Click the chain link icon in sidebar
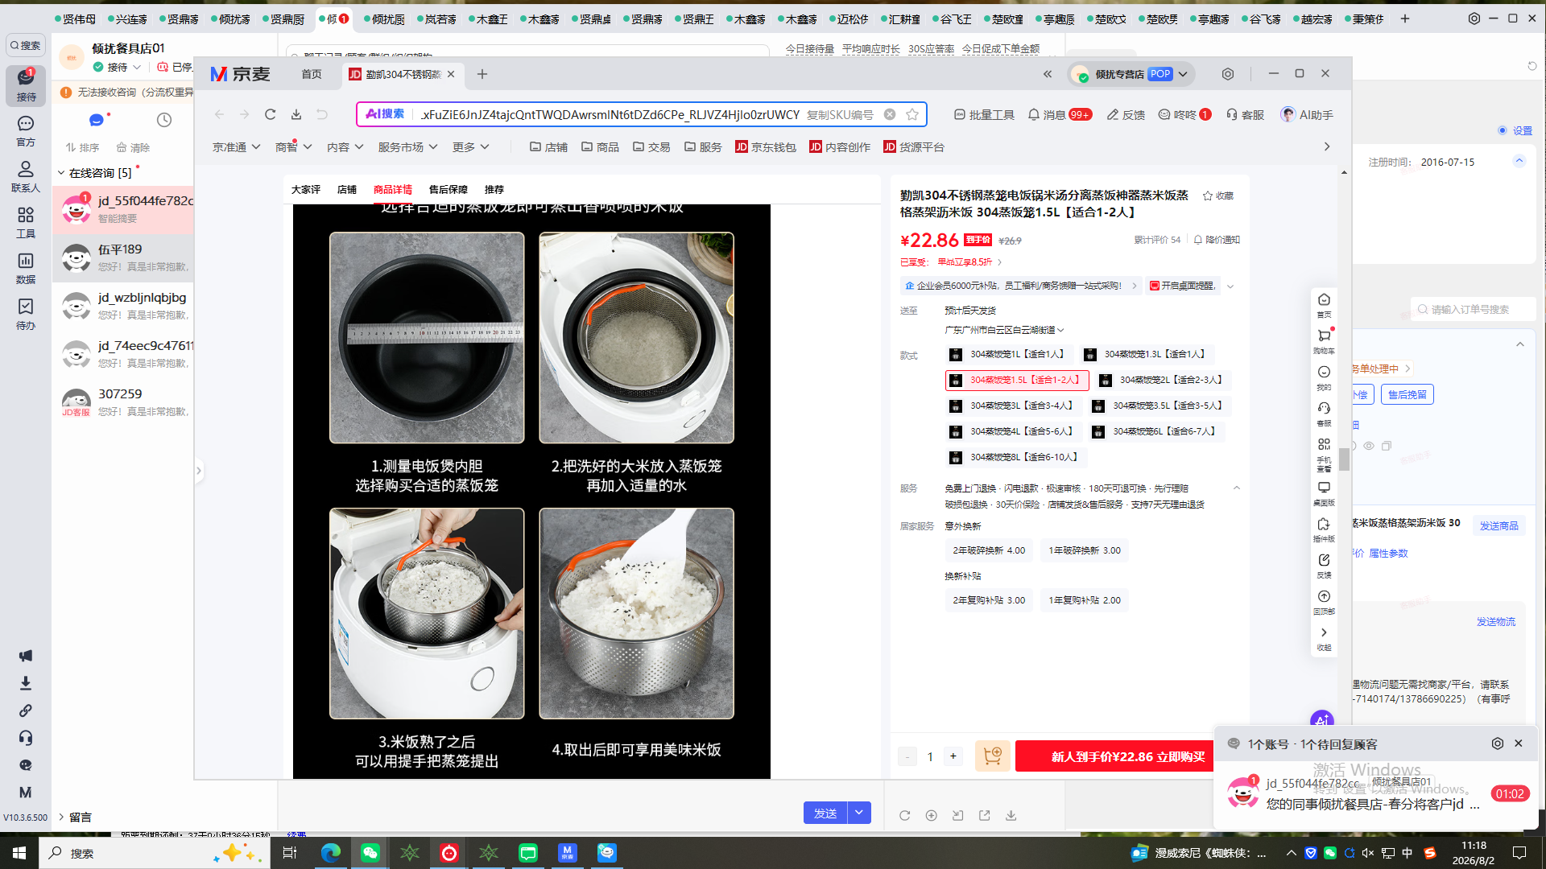 point(26,710)
